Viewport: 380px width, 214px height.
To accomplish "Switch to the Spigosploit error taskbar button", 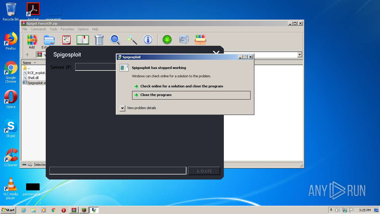I will [x=94, y=210].
